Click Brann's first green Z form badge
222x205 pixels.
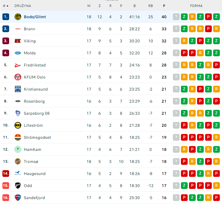point(184,29)
